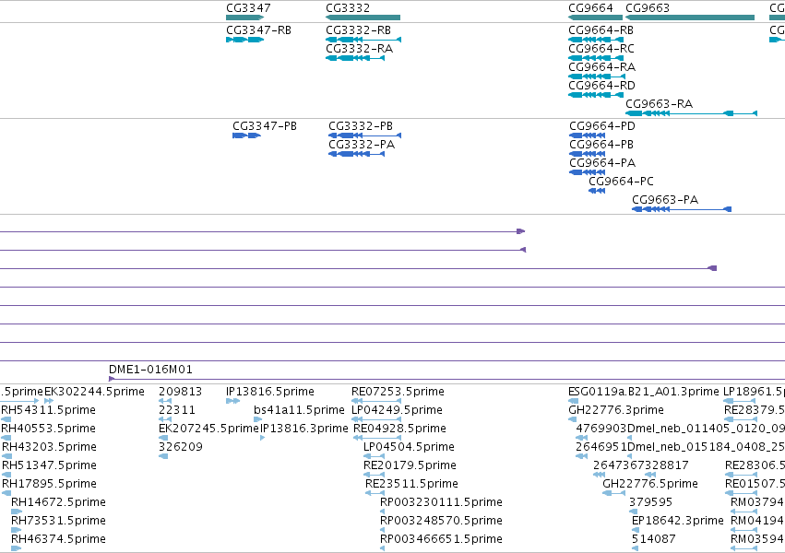The width and height of the screenshot is (785, 553).
Task: Select the CG9664-PD protein label
Action: 602,126
